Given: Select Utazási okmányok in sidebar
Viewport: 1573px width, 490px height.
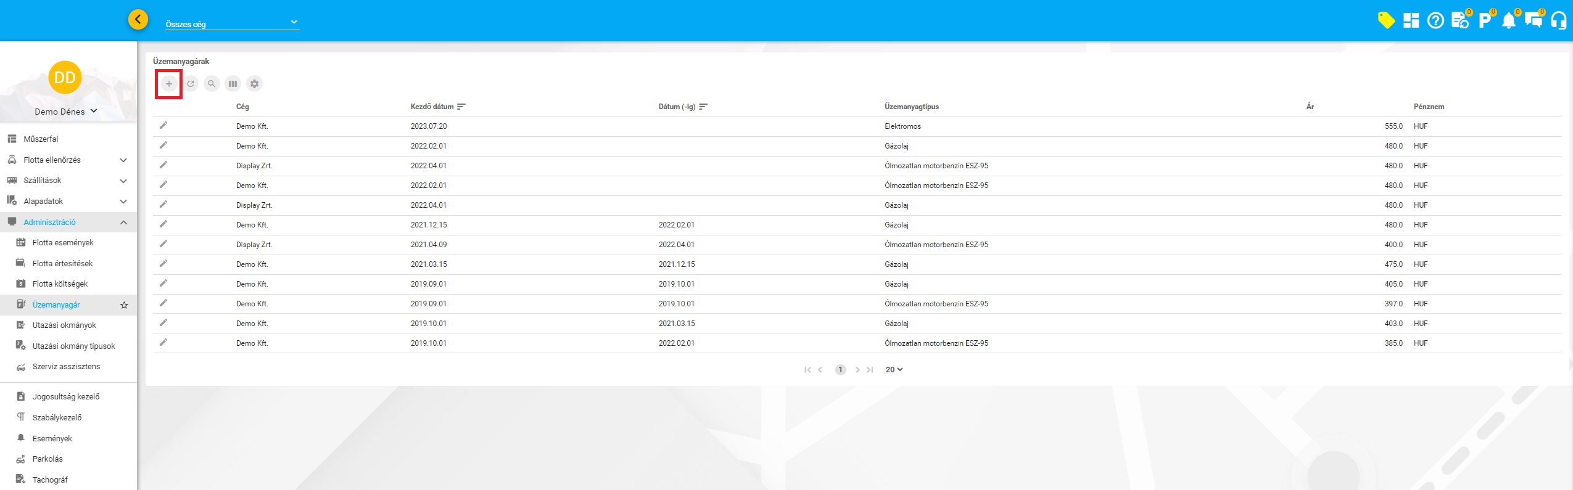Looking at the screenshot, I should point(64,325).
